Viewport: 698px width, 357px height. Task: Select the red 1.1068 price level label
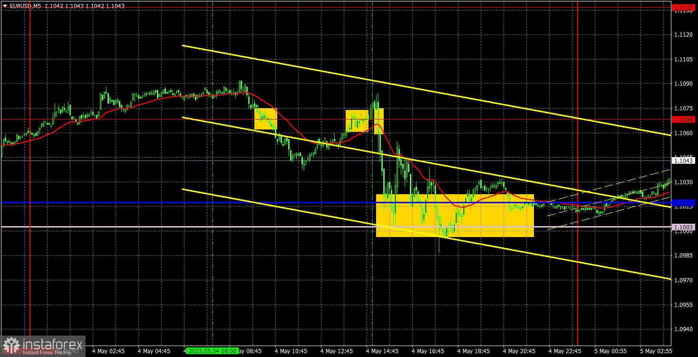(684, 119)
